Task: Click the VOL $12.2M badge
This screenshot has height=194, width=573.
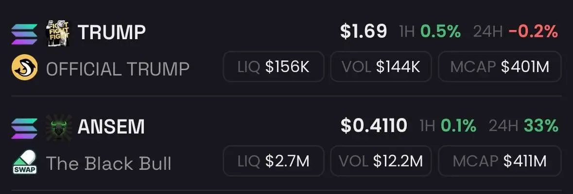Action: pyautogui.click(x=381, y=161)
